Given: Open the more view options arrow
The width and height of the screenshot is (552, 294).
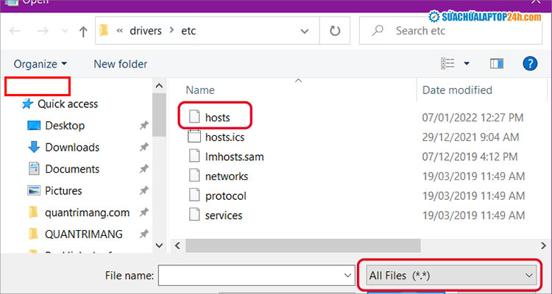Looking at the screenshot, I should [x=467, y=64].
